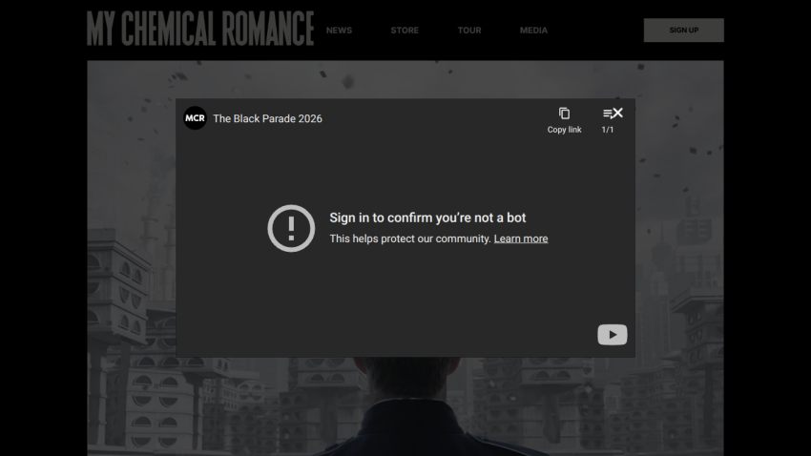Open the STORE menu item
This screenshot has width=811, height=456.
[x=405, y=31]
